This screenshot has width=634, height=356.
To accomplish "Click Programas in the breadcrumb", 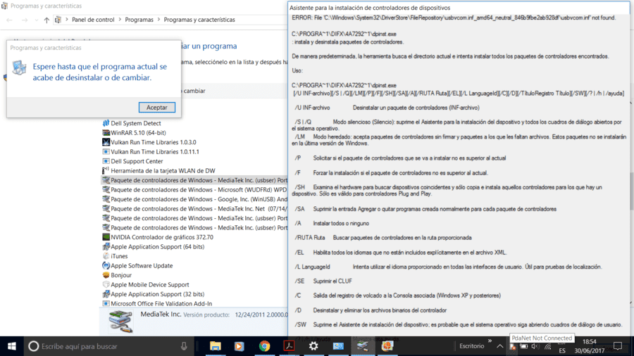I will tap(139, 20).
